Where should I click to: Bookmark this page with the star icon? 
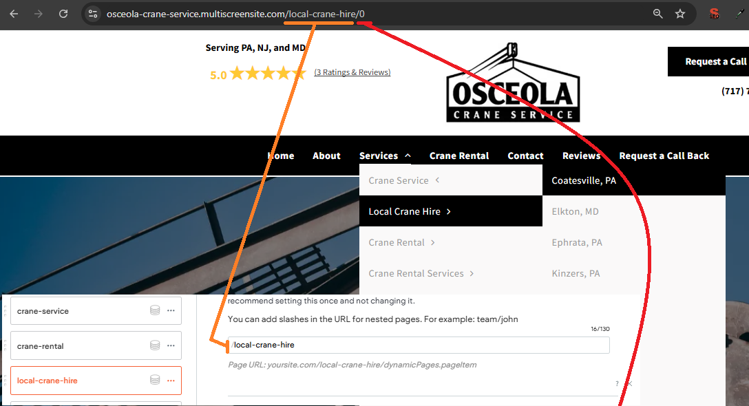coord(680,14)
